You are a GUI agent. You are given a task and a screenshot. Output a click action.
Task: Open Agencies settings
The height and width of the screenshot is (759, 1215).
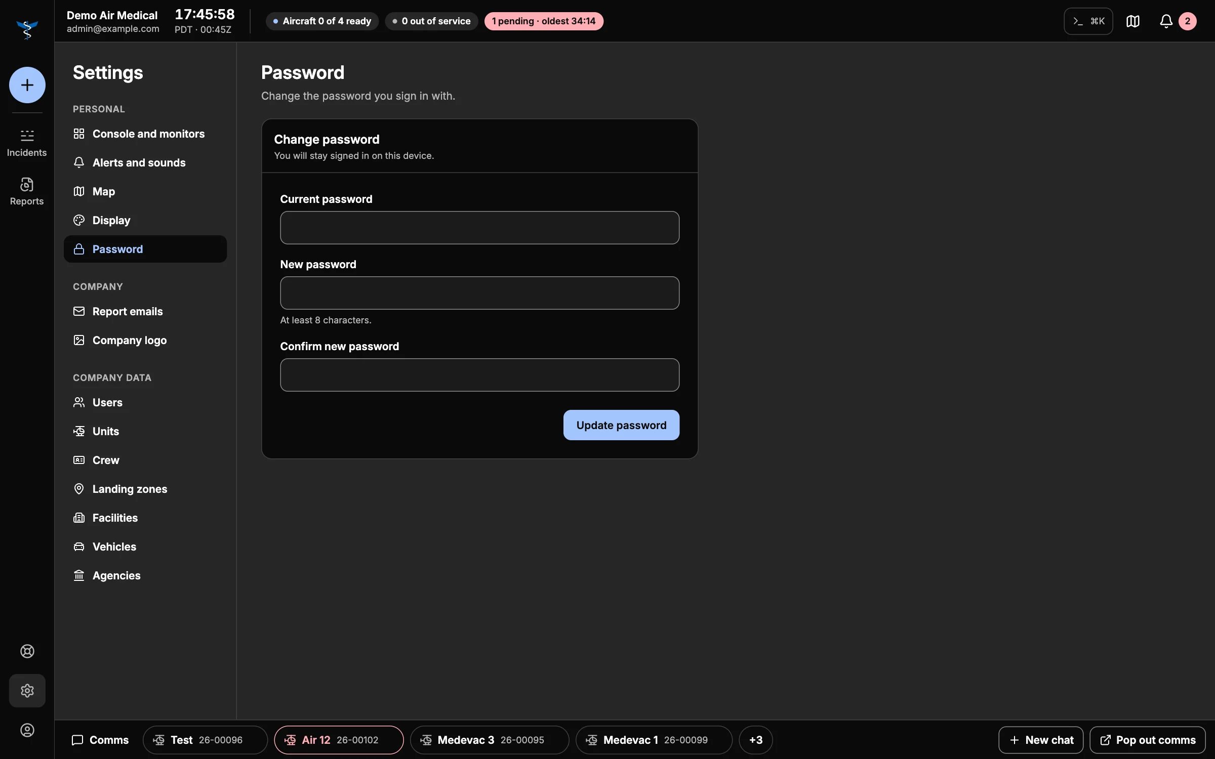tap(145, 575)
